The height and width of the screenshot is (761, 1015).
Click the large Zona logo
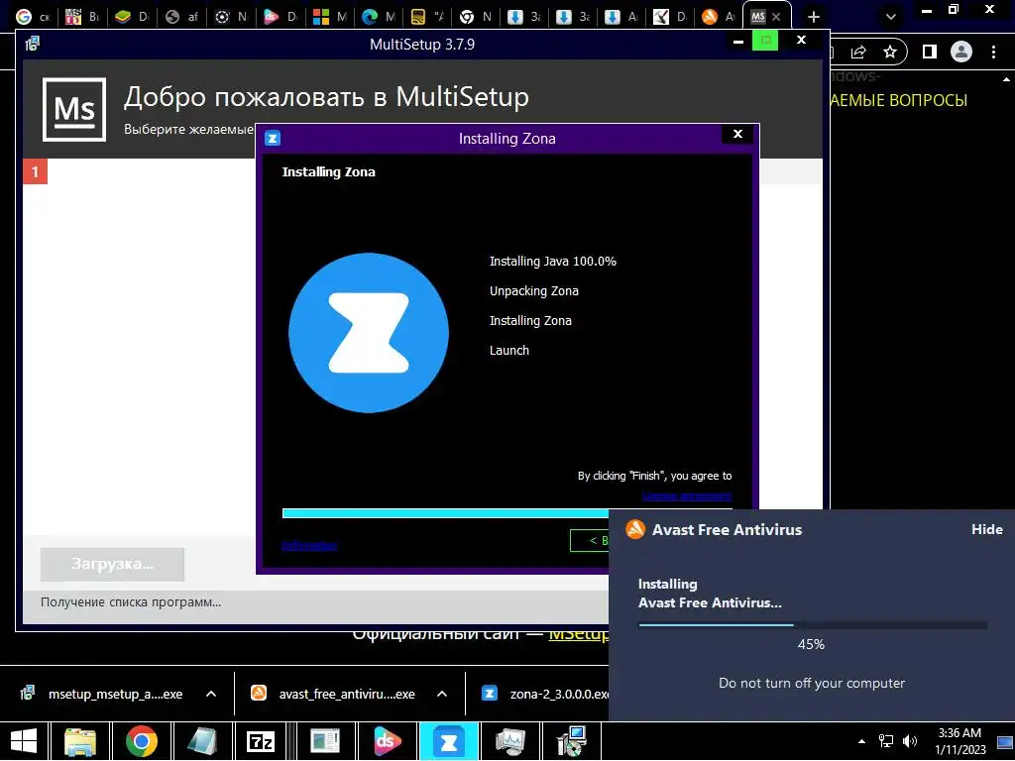369,333
